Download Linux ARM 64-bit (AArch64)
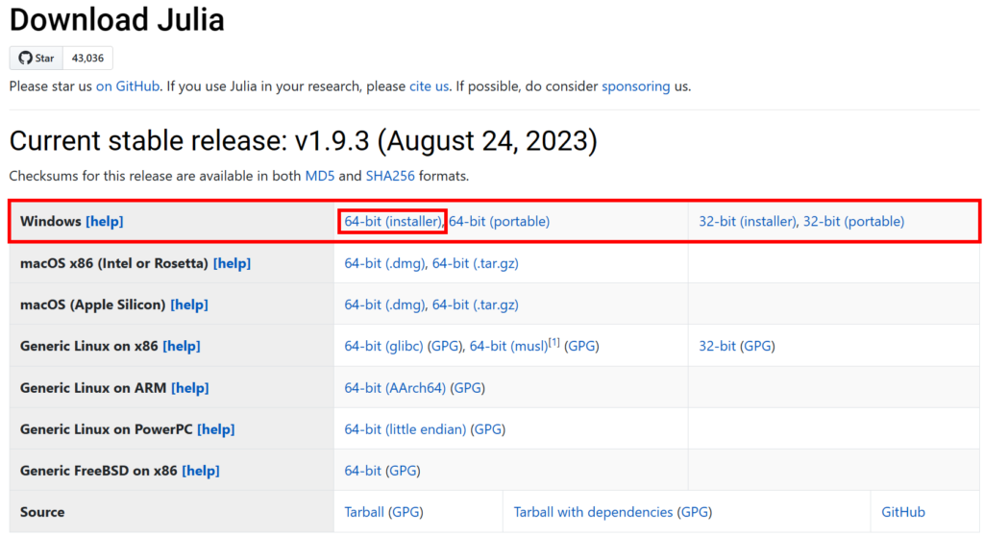This screenshot has width=984, height=536. coord(395,388)
